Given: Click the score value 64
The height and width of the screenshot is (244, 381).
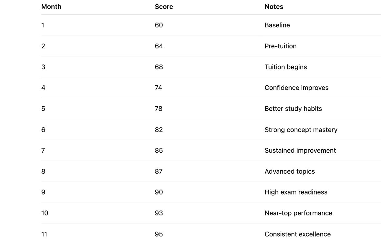Looking at the screenshot, I should [159, 46].
